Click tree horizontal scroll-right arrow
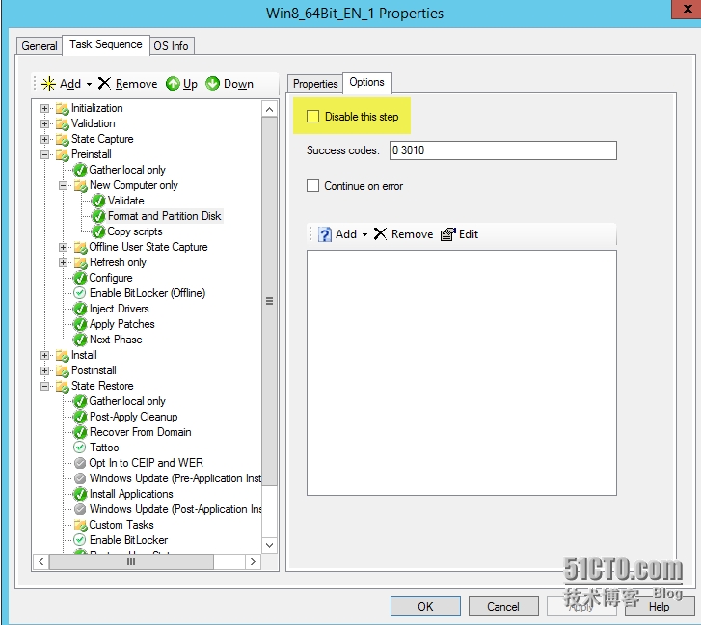This screenshot has width=701, height=625. (253, 562)
